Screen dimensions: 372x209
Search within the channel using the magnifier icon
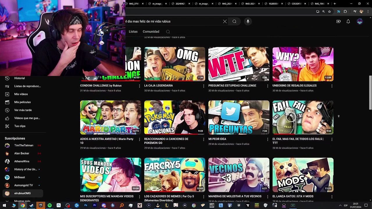coord(168,32)
